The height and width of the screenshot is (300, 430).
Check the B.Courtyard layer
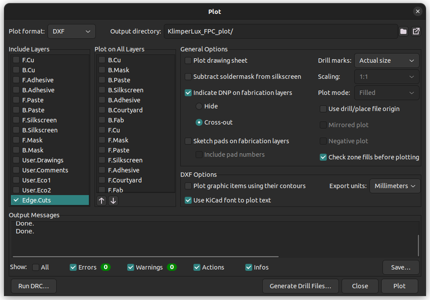pos(102,110)
